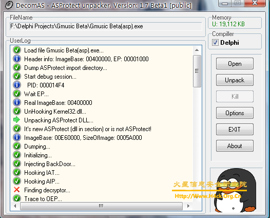Viewport: 270px width, 218px height.
Task: Click the vertical scrollbar thumb in UserLog
Action: tap(197, 71)
